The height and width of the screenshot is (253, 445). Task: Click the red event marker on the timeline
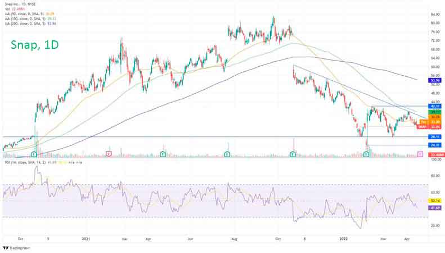[109, 153]
